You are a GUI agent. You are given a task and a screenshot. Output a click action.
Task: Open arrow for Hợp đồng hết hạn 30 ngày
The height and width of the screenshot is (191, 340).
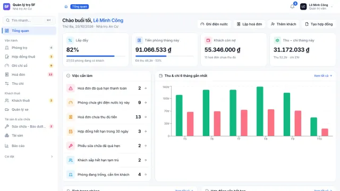click(146, 131)
